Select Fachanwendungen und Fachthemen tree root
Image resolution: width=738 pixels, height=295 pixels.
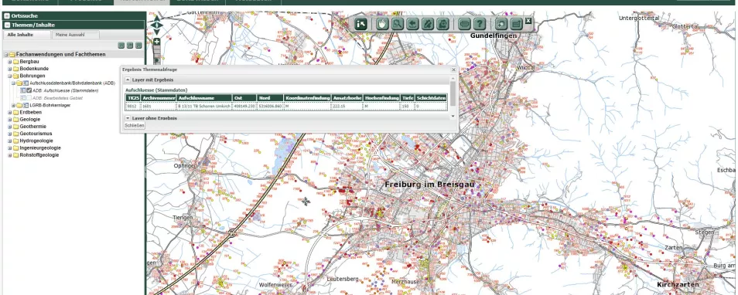click(x=60, y=55)
